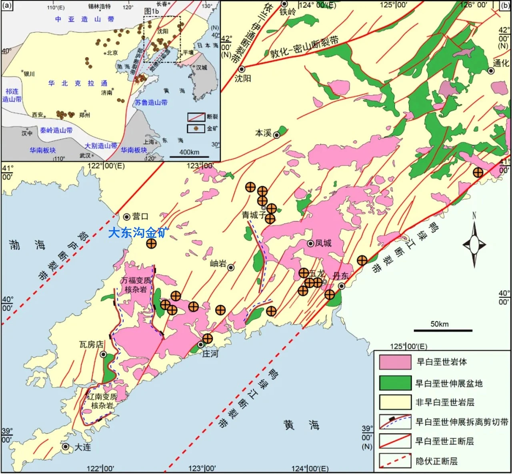Select the 本溪 city marker
The height and width of the screenshot is (474, 512).
(276, 135)
